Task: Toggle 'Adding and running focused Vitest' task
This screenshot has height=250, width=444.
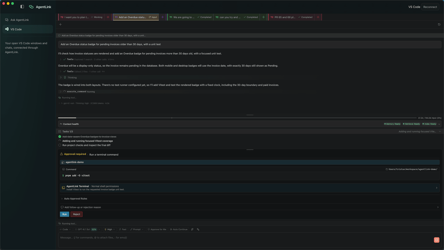Action: (60, 141)
